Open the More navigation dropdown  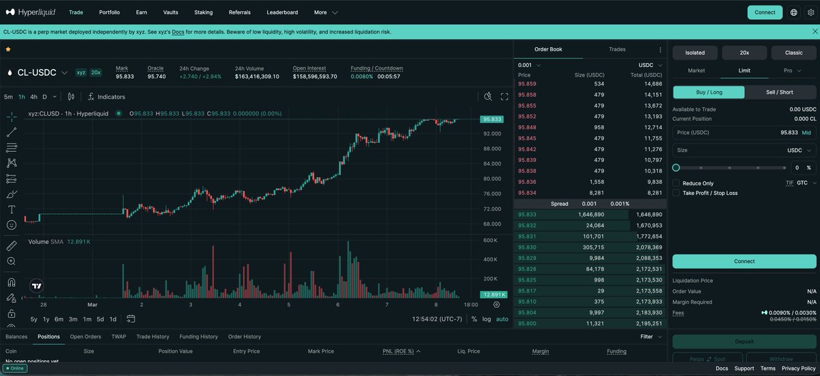(x=325, y=12)
